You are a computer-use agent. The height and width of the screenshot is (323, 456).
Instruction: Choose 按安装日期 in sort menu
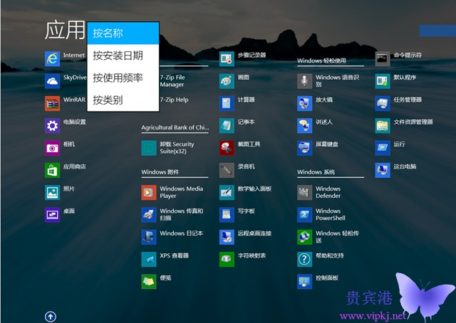point(123,55)
